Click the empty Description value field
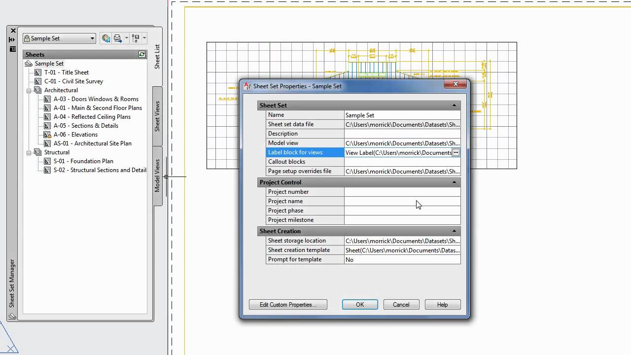This screenshot has height=355, width=631. point(402,134)
